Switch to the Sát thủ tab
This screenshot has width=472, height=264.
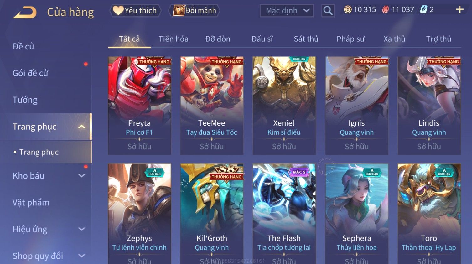tap(306, 39)
